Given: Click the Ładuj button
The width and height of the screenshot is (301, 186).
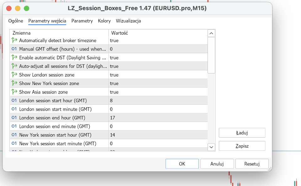Looking at the screenshot, I should click(x=242, y=133).
